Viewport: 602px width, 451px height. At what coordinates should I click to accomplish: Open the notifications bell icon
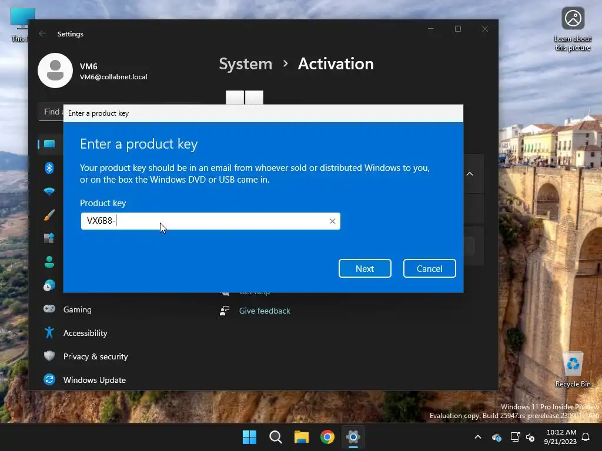586,437
